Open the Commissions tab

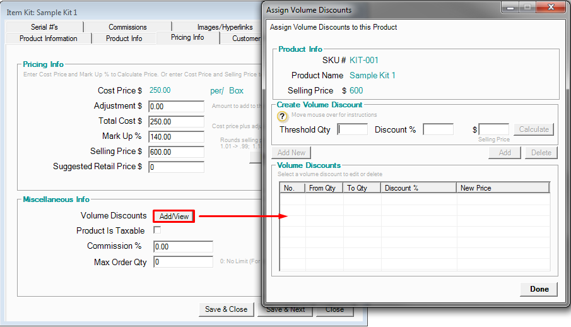coord(127,27)
